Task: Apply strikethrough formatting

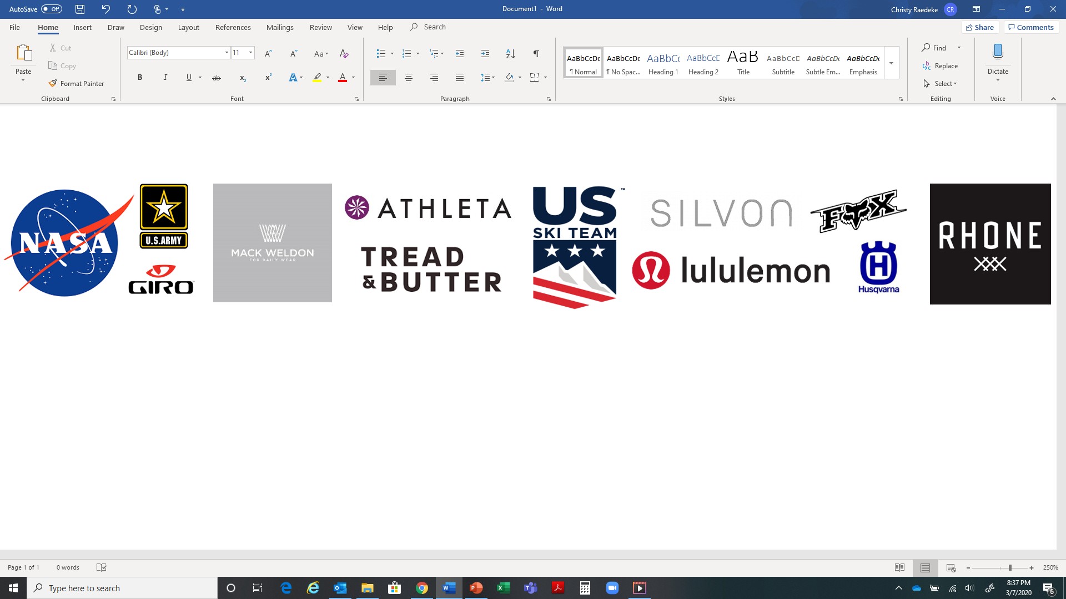Action: pos(217,78)
